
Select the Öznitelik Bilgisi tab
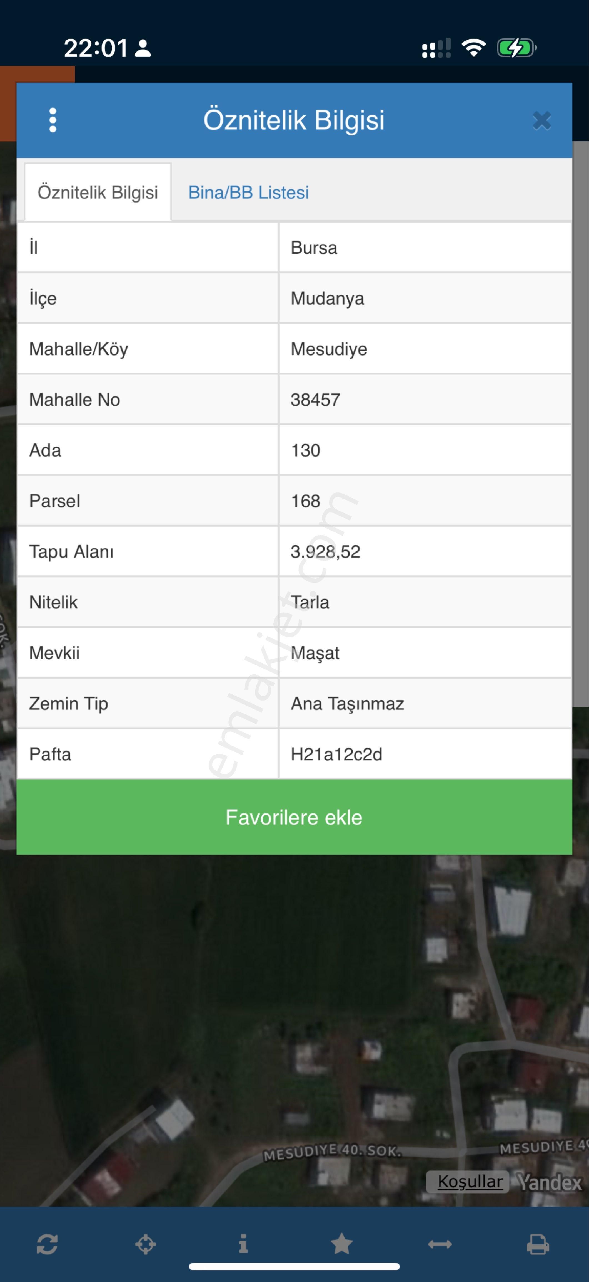[x=98, y=193]
